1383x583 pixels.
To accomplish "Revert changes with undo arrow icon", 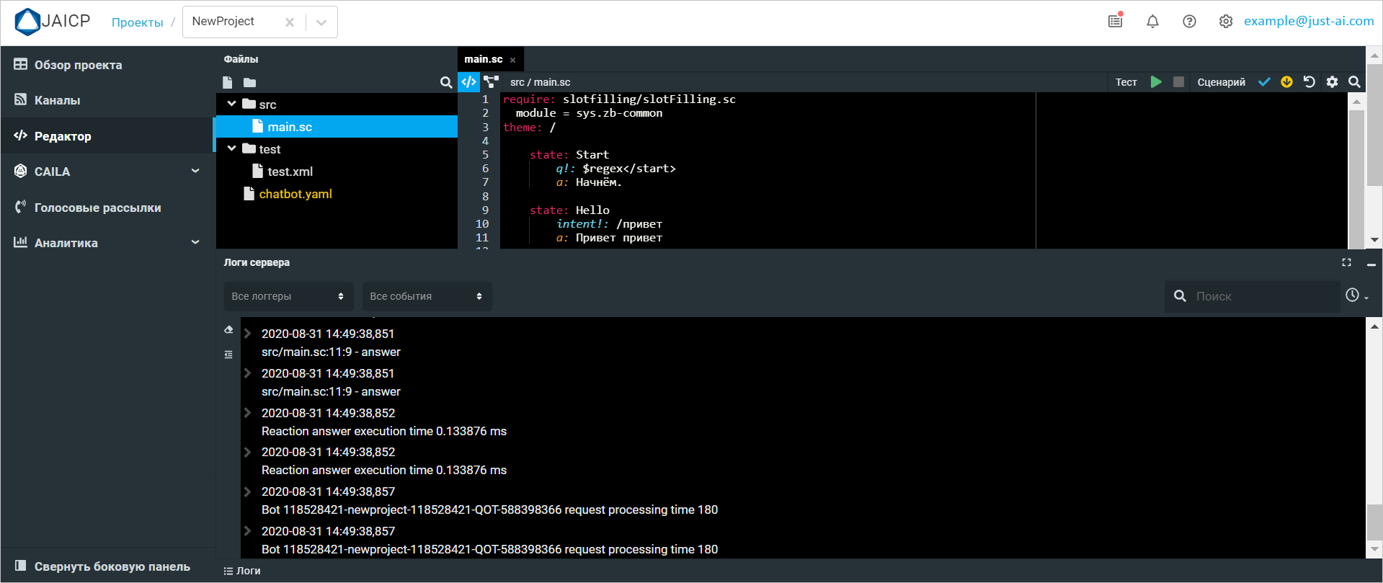I will tap(1309, 81).
